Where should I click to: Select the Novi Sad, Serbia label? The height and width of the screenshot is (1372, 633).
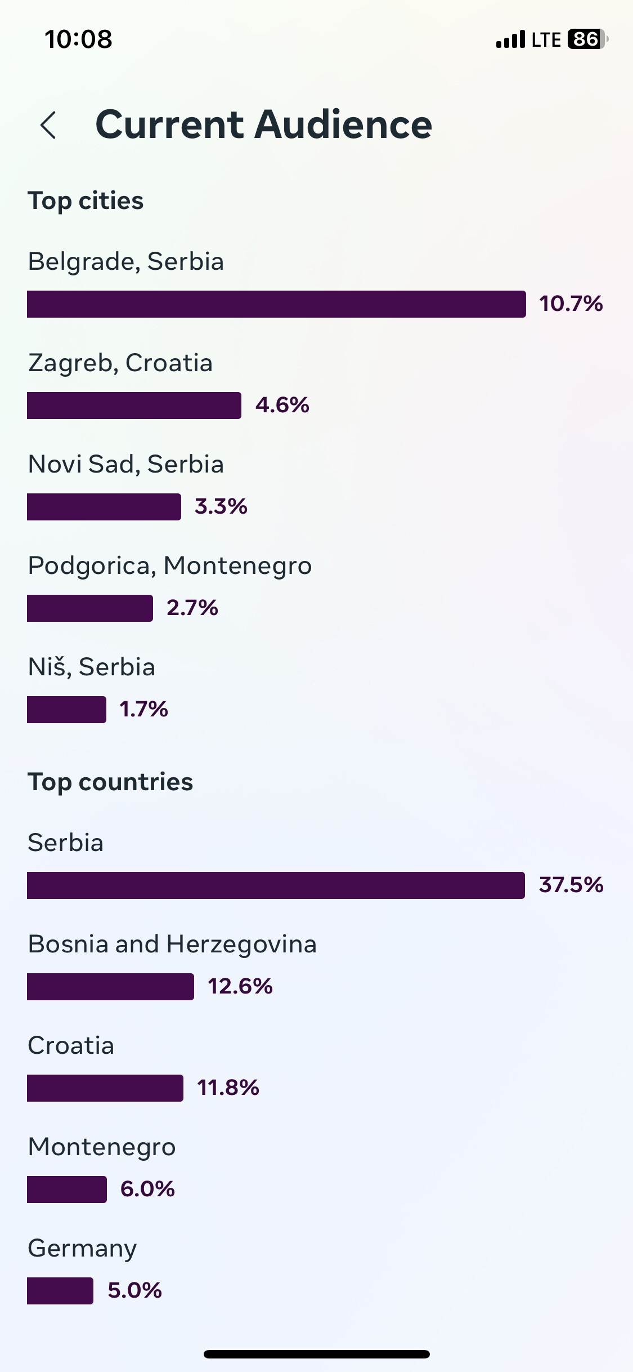click(x=126, y=465)
